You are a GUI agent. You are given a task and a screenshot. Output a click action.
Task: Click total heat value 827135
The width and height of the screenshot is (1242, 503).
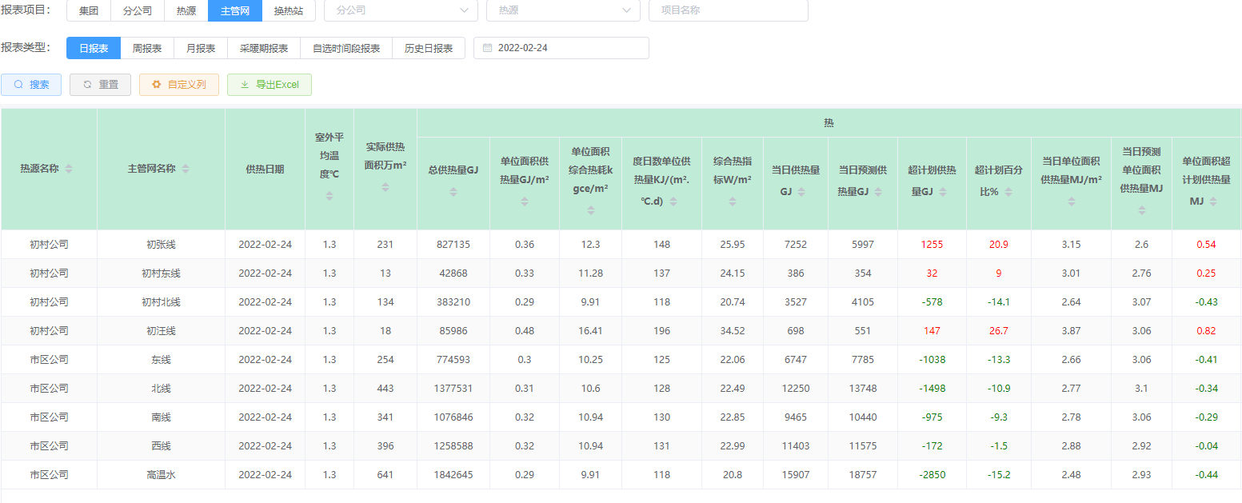(x=453, y=245)
